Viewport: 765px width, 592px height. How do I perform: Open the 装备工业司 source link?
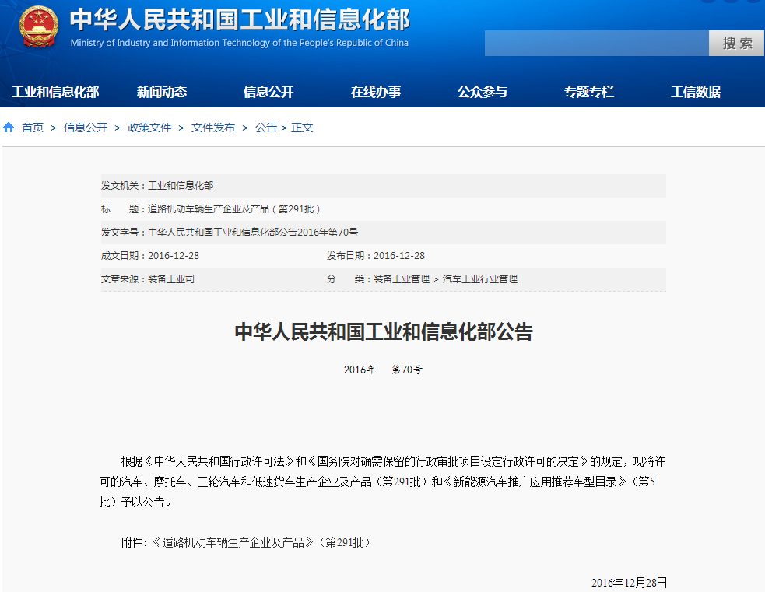(x=170, y=278)
